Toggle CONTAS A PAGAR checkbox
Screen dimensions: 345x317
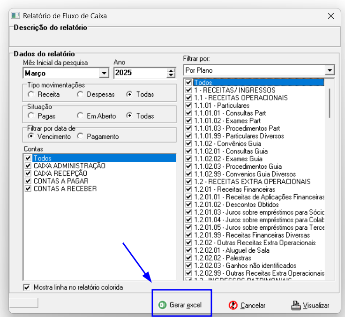tap(28, 181)
